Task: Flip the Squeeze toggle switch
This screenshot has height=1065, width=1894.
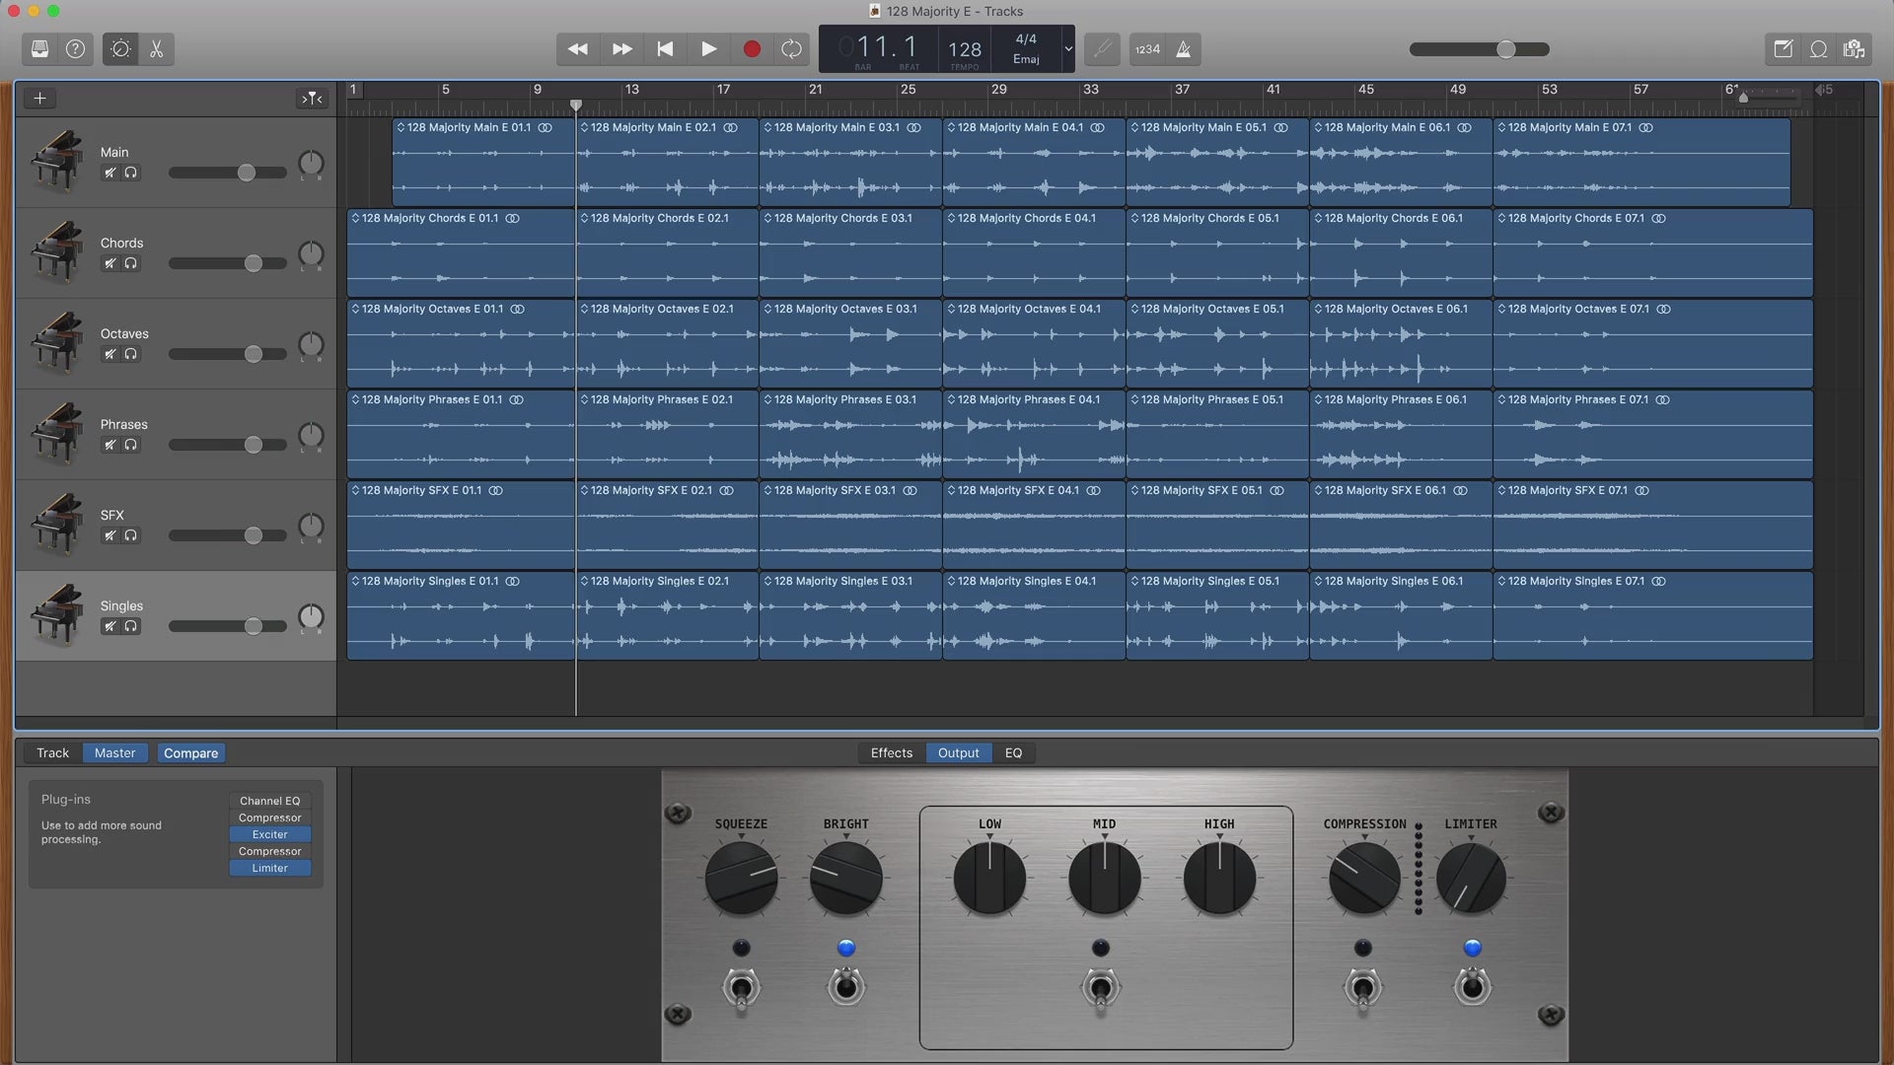Action: click(x=741, y=988)
